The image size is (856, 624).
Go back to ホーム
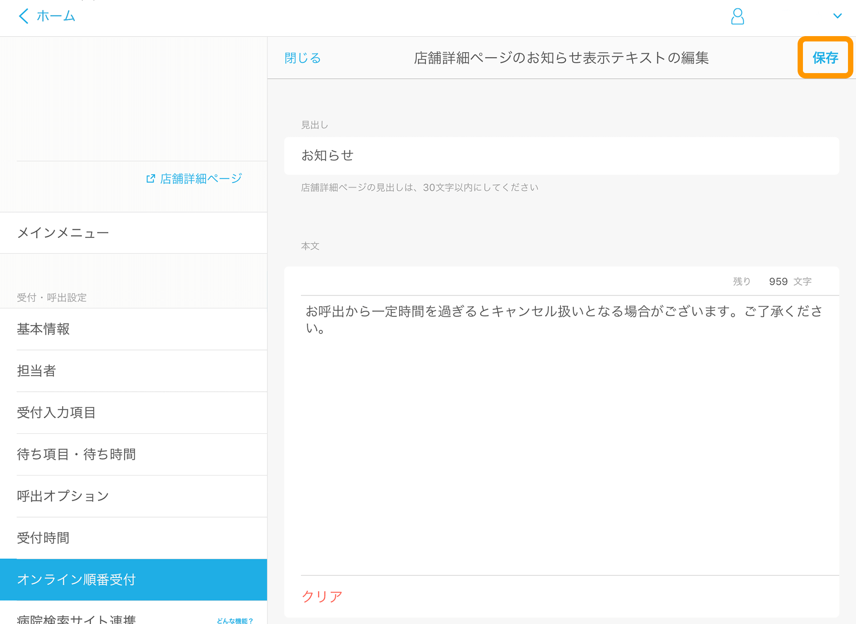click(56, 16)
